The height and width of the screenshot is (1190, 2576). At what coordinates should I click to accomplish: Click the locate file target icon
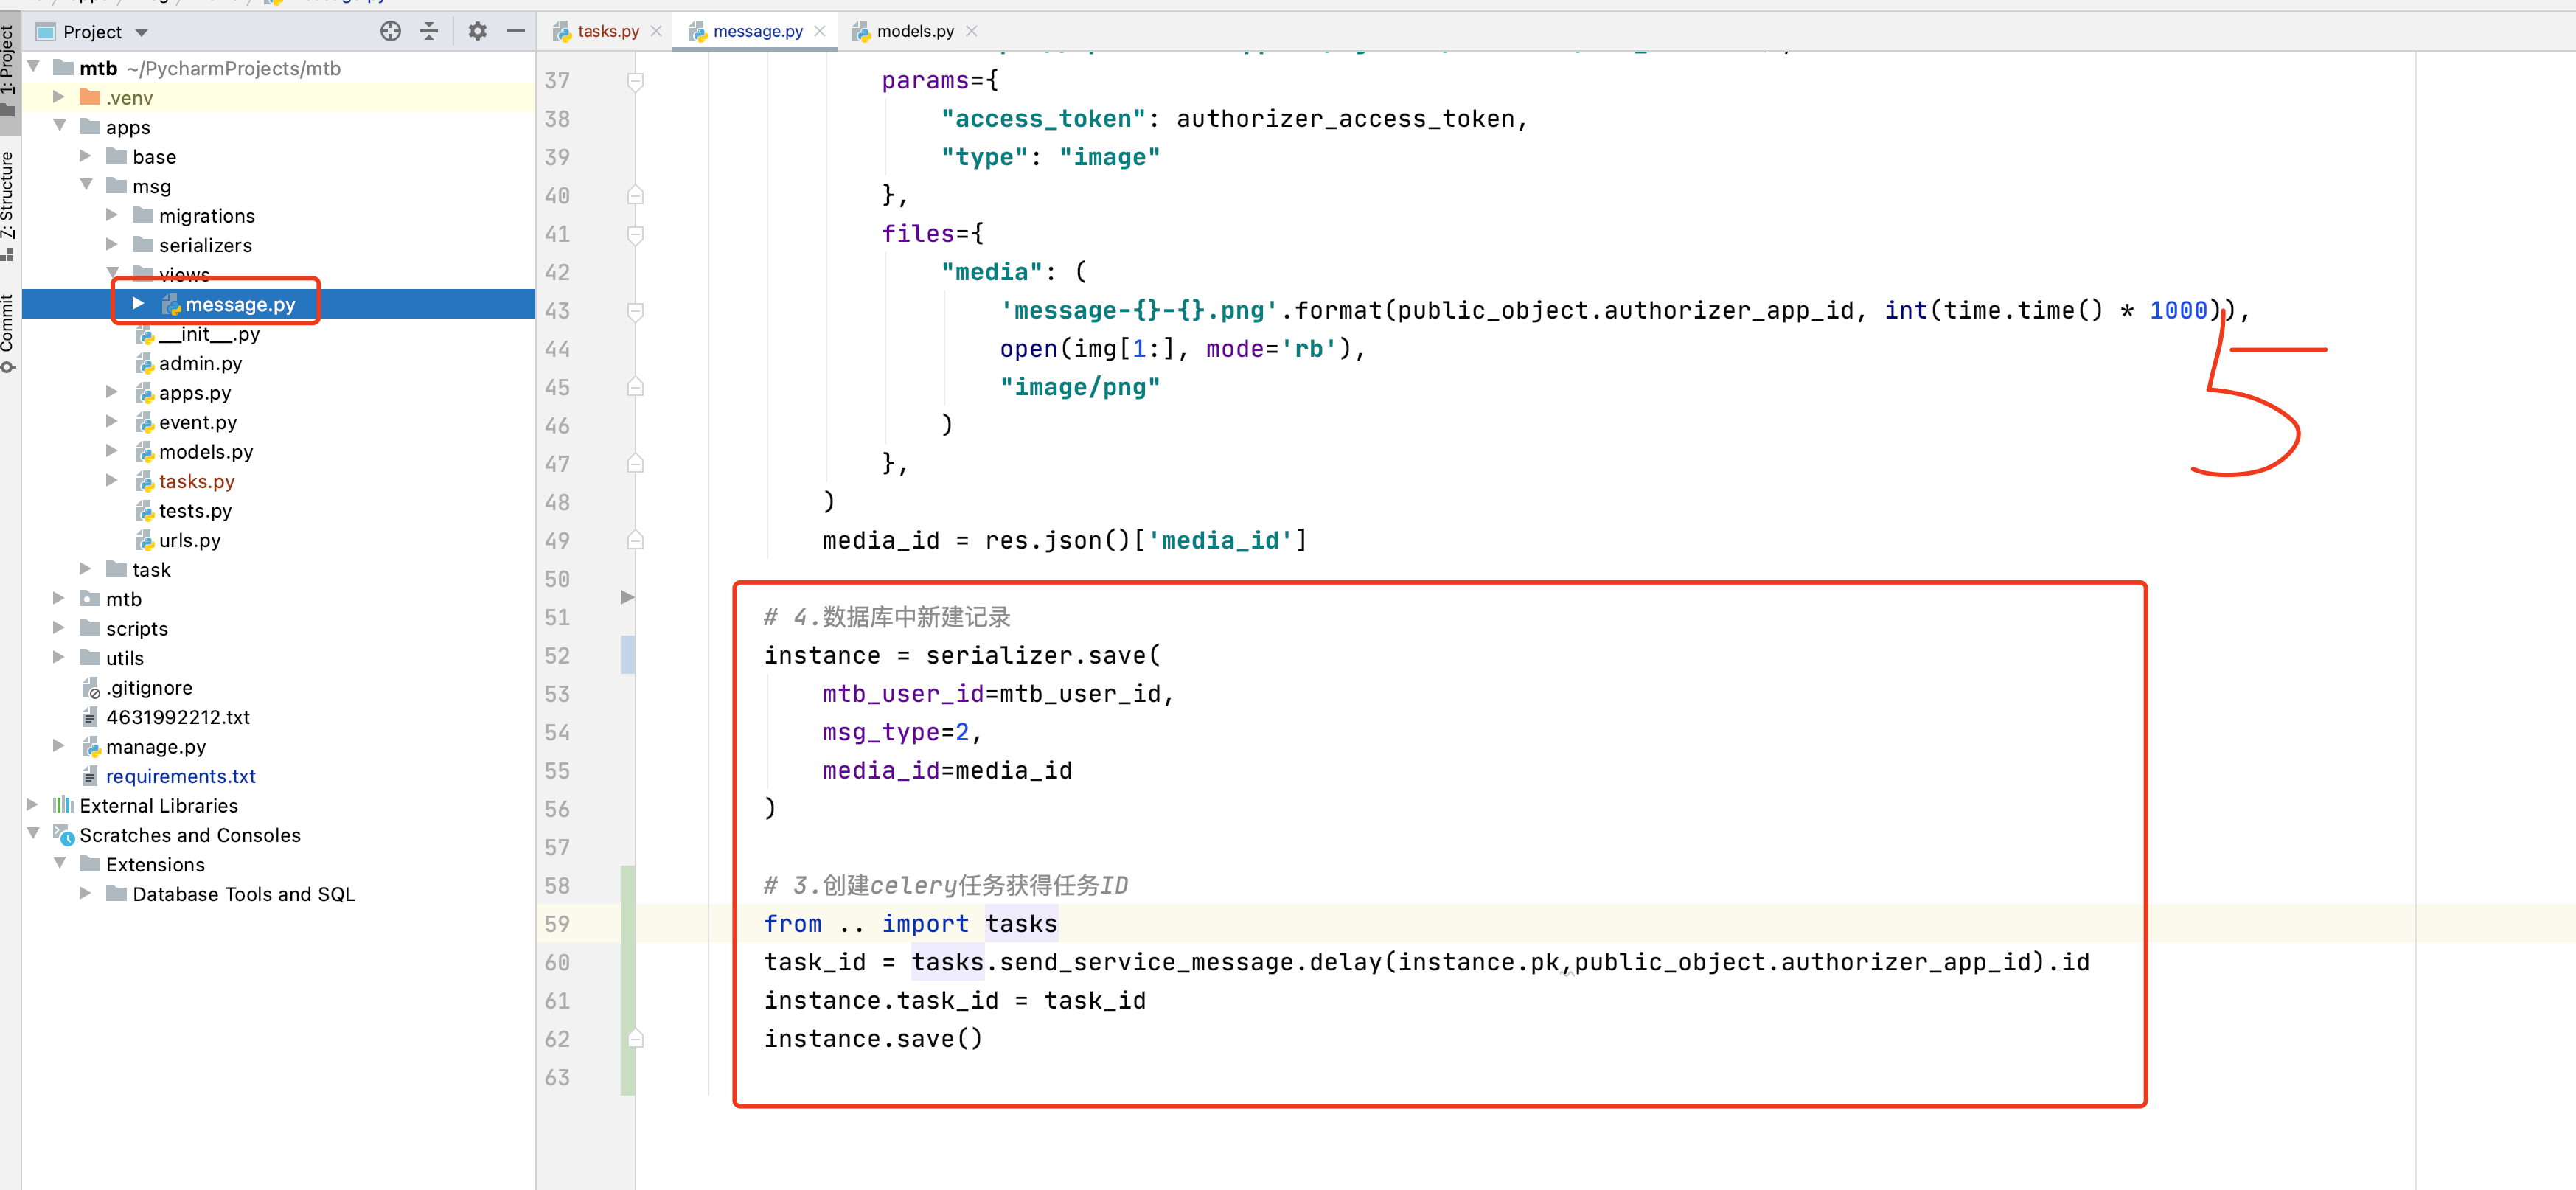390,32
